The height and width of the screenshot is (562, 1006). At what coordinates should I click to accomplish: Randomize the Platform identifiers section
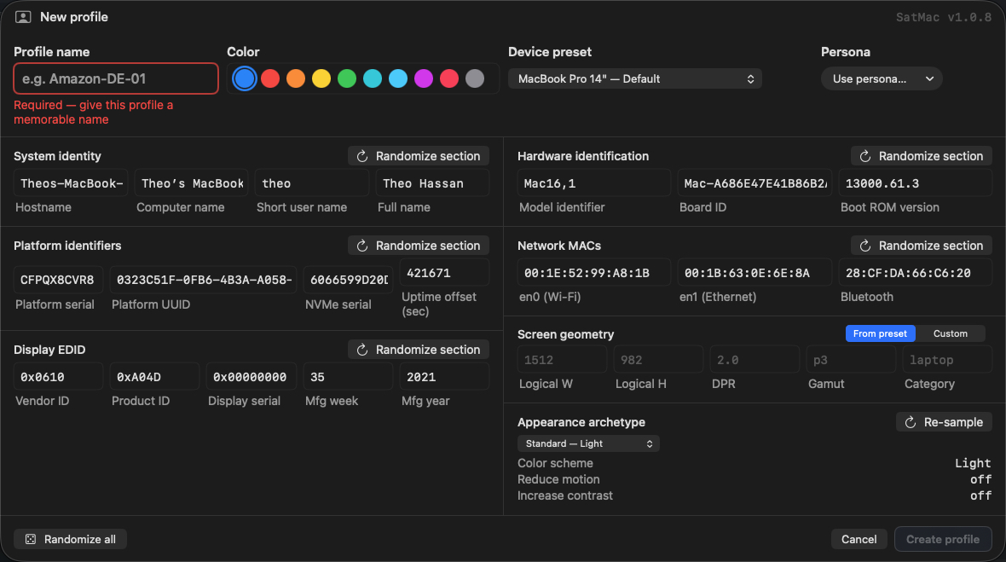[x=419, y=246]
